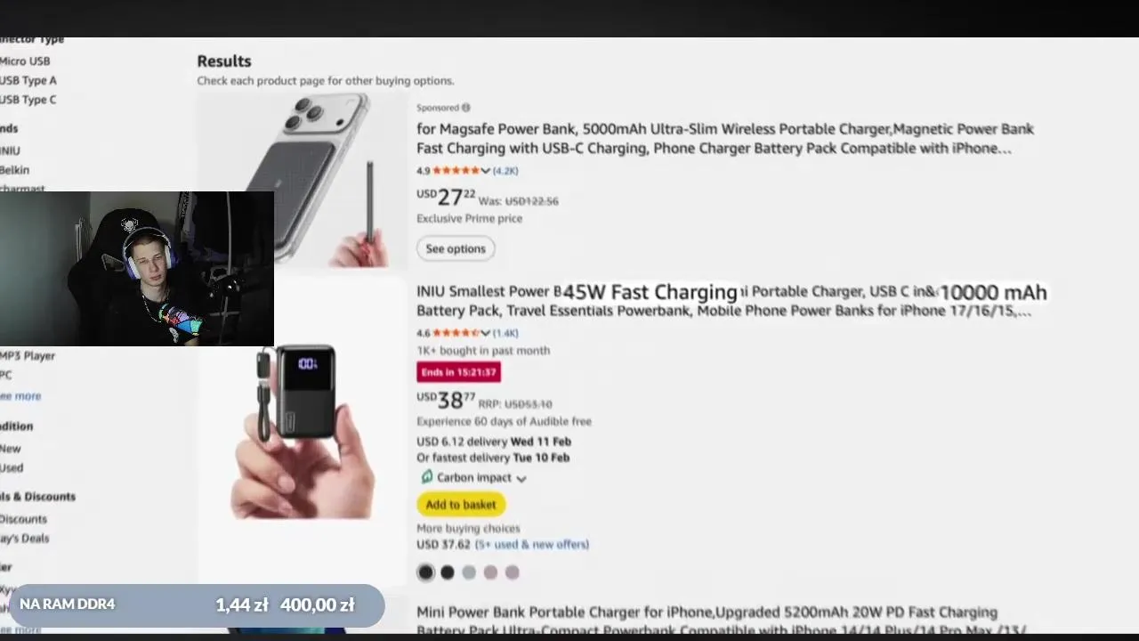Click Add to basket button

pyautogui.click(x=461, y=505)
